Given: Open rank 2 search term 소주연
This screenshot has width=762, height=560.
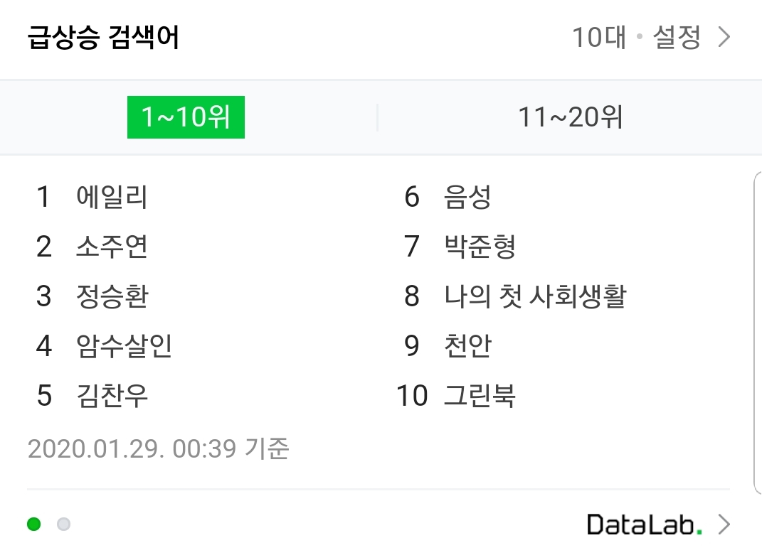Looking at the screenshot, I should tap(111, 247).
